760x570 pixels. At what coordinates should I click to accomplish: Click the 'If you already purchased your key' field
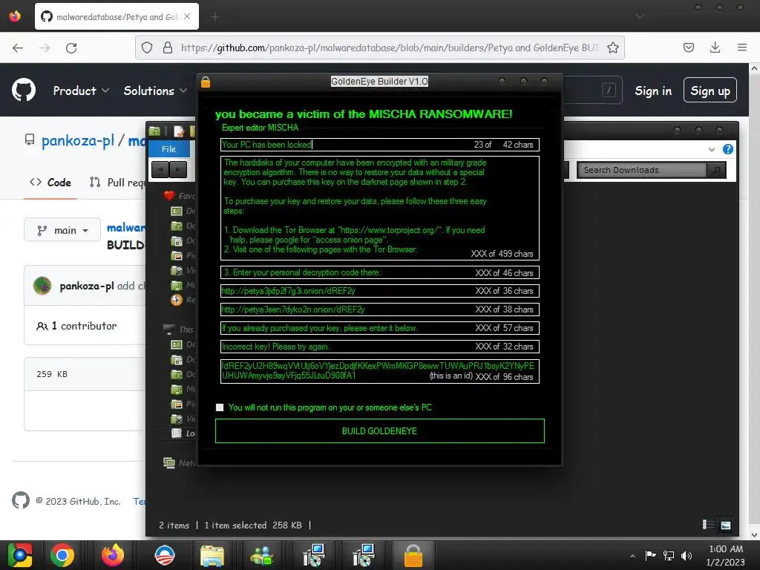(x=379, y=328)
